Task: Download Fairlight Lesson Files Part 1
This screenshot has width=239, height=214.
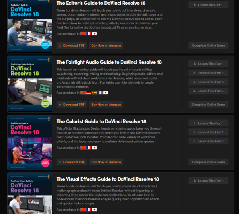Action: tap(208, 64)
